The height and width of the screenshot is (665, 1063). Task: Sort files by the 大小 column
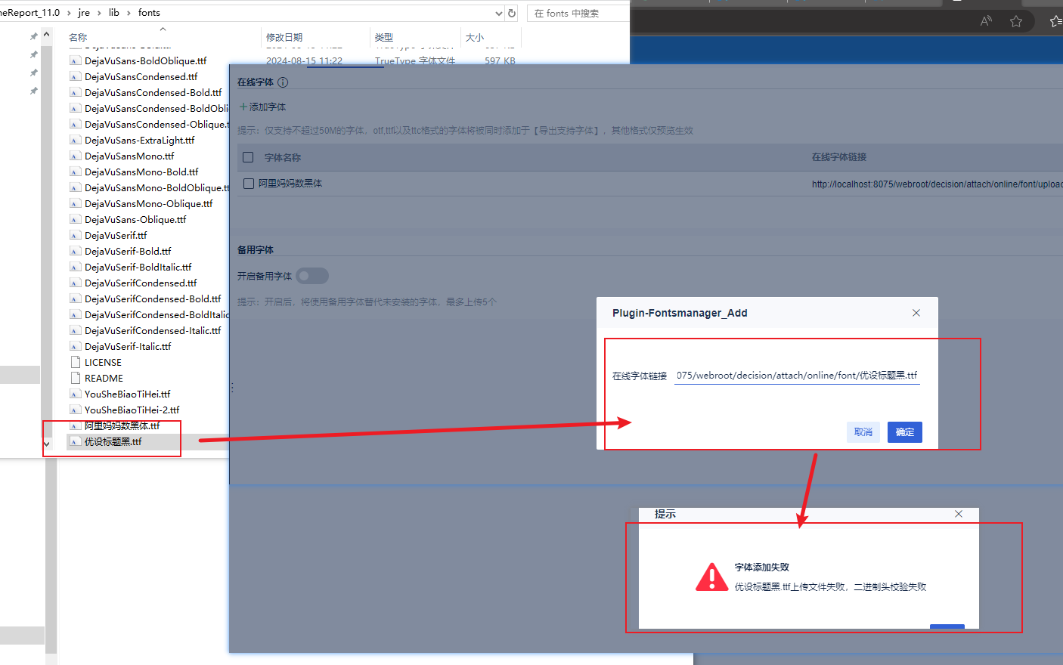[475, 37]
